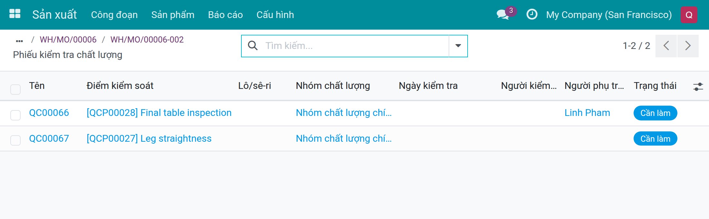Sort by Lô/sê-ri column header
The width and height of the screenshot is (709, 219).
(255, 86)
